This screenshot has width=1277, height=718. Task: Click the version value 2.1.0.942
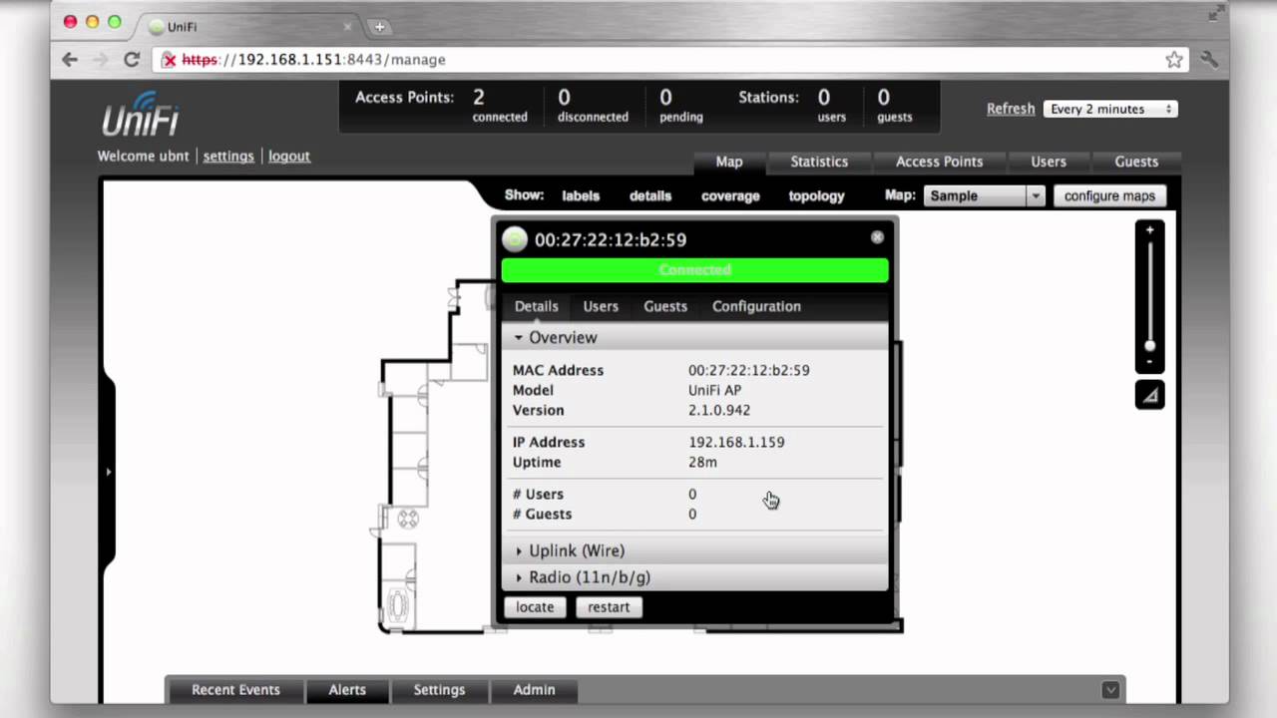pos(719,410)
